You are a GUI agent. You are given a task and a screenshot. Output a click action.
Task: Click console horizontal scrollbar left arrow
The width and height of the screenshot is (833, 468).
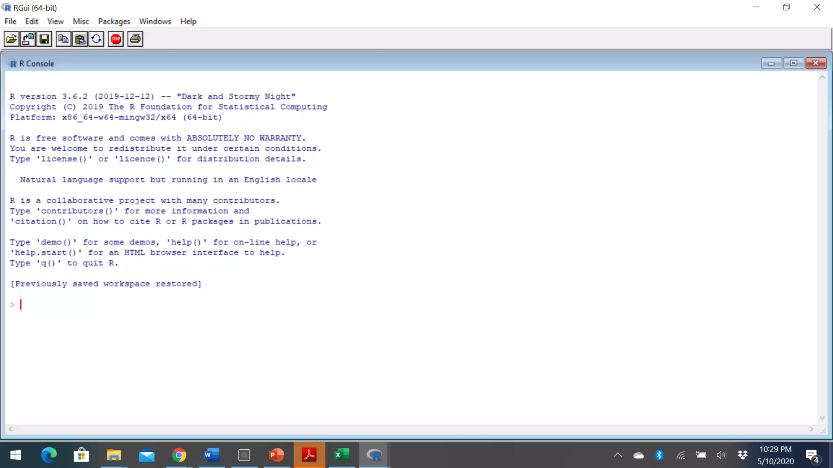pyautogui.click(x=11, y=429)
